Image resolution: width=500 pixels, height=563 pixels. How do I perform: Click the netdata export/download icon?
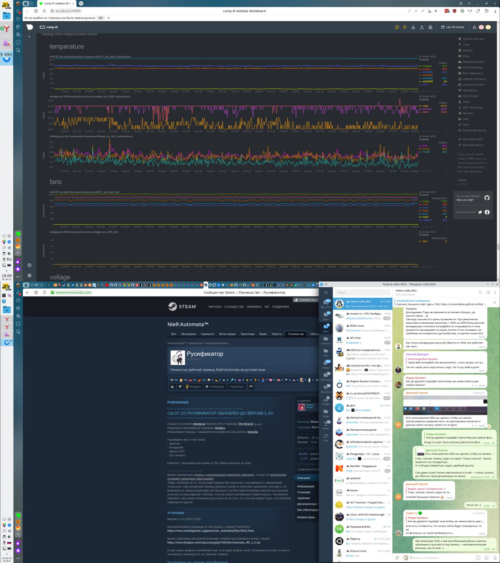click(x=413, y=27)
